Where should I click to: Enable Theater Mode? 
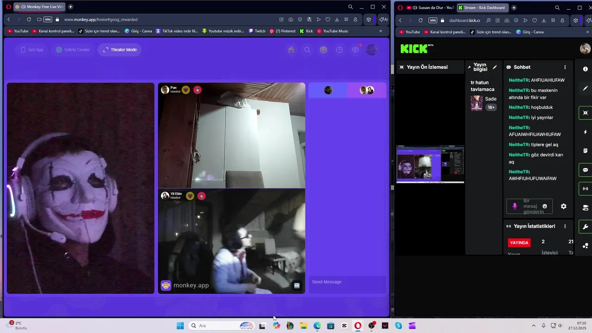tap(120, 49)
